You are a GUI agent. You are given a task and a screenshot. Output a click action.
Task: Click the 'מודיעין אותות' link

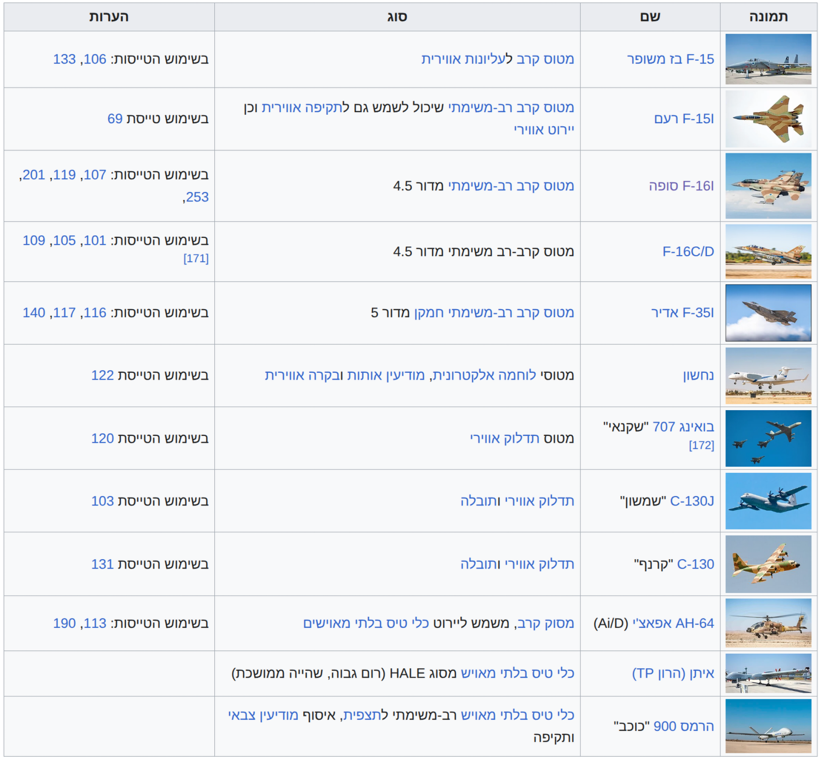[x=386, y=375]
